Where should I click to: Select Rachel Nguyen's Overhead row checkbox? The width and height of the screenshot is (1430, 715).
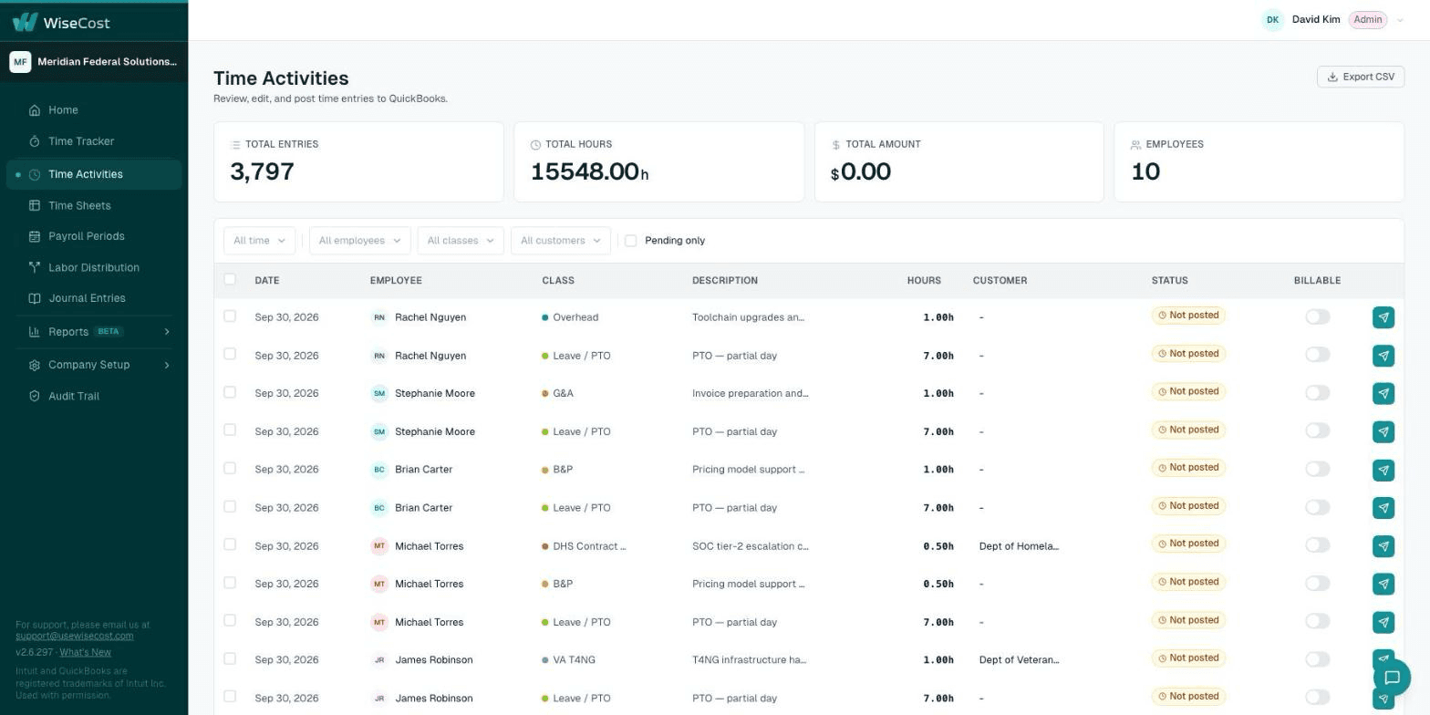click(x=230, y=316)
